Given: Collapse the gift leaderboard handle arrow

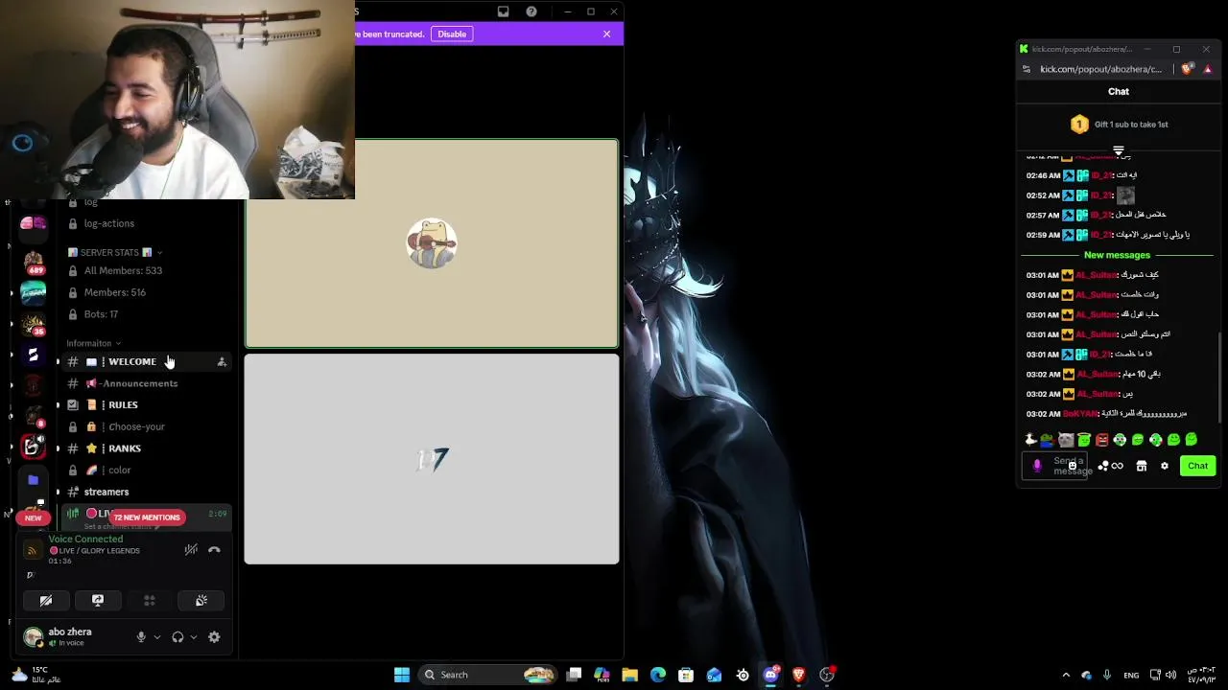Looking at the screenshot, I should (1119, 150).
